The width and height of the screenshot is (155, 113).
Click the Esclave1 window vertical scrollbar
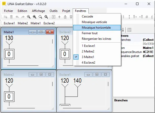click(108, 84)
